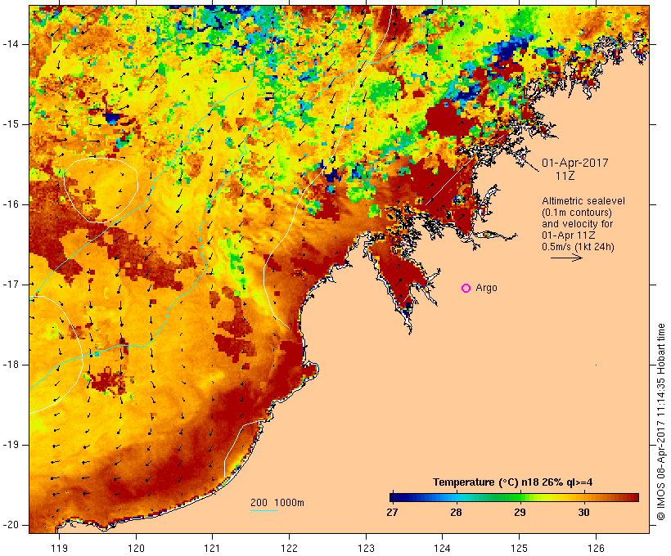Click the 'and velocity for' legend line

coord(578,224)
